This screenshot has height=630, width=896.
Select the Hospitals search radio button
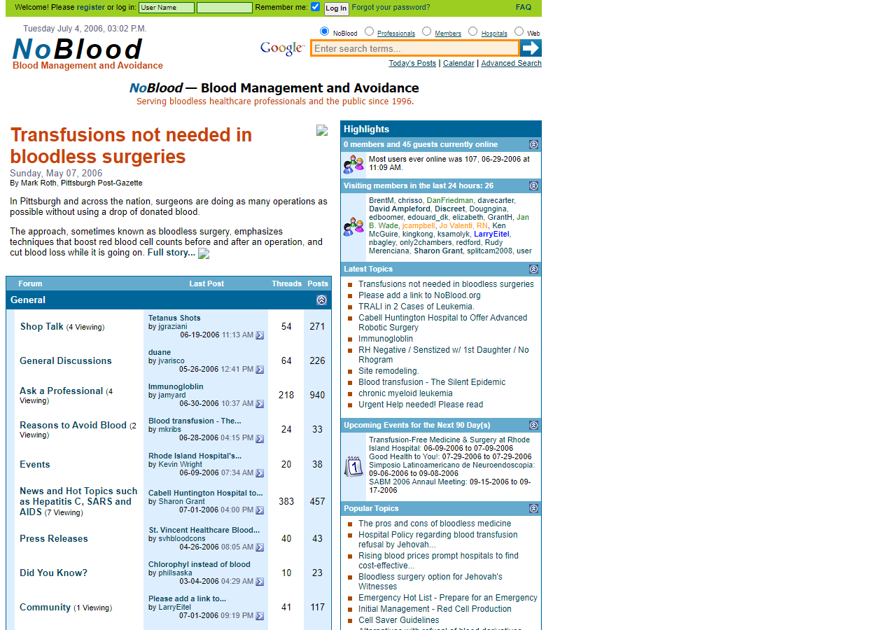pos(472,31)
